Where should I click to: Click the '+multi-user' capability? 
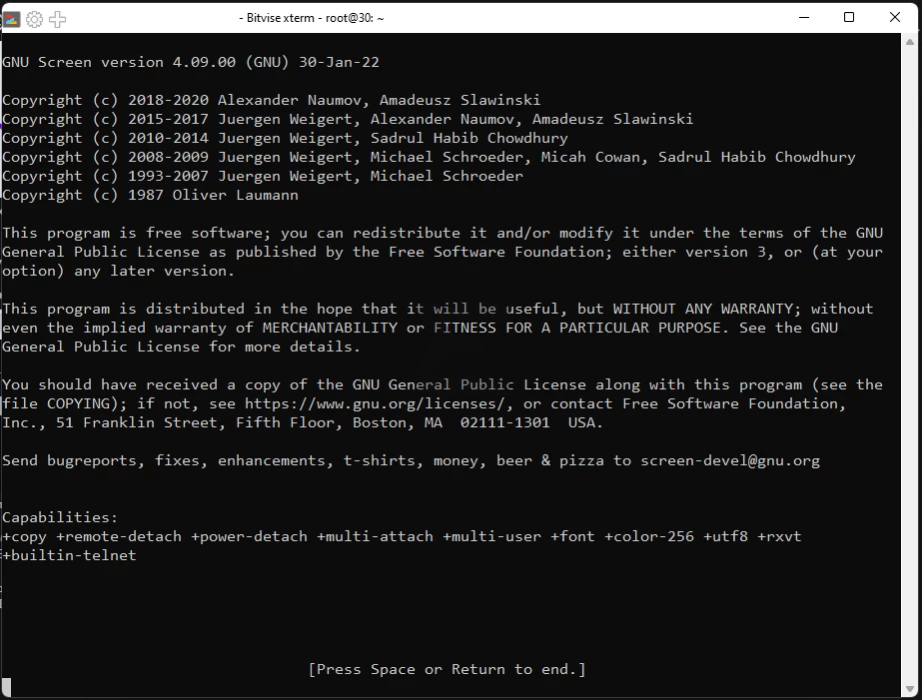click(492, 536)
